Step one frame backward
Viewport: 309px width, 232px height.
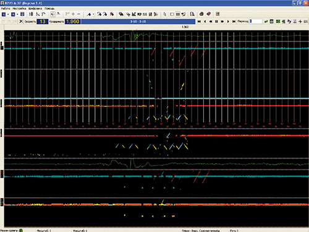pyautogui.click(x=205, y=22)
